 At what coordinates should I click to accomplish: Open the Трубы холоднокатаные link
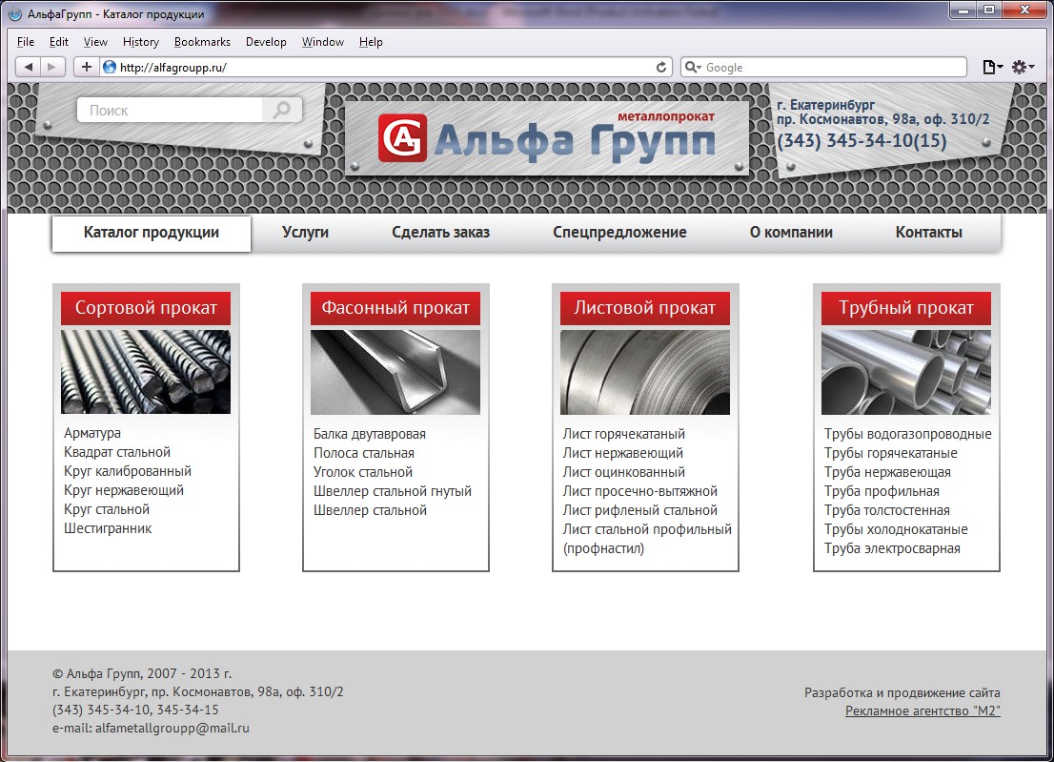click(896, 529)
